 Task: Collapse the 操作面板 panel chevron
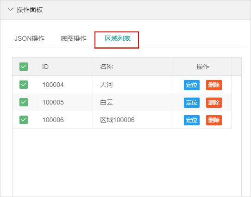[11, 9]
